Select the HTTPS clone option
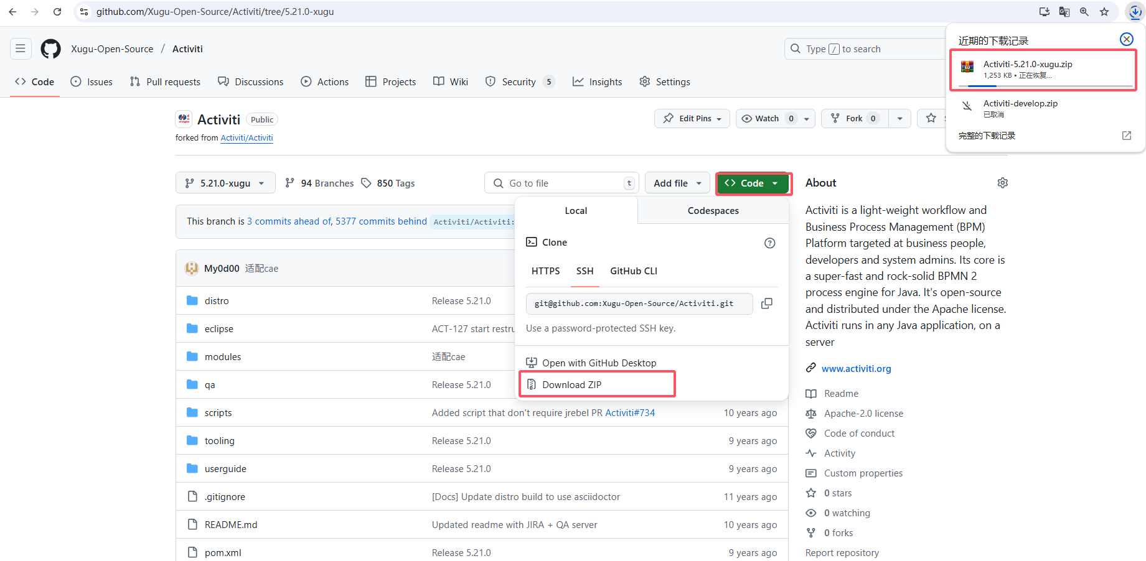This screenshot has height=561, width=1146. tap(545, 271)
